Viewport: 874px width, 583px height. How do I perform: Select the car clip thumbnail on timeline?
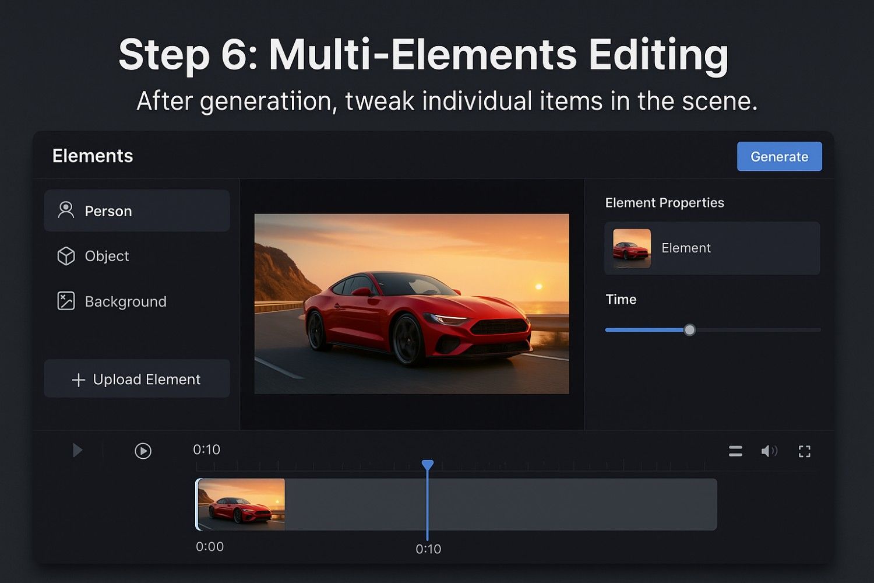241,504
